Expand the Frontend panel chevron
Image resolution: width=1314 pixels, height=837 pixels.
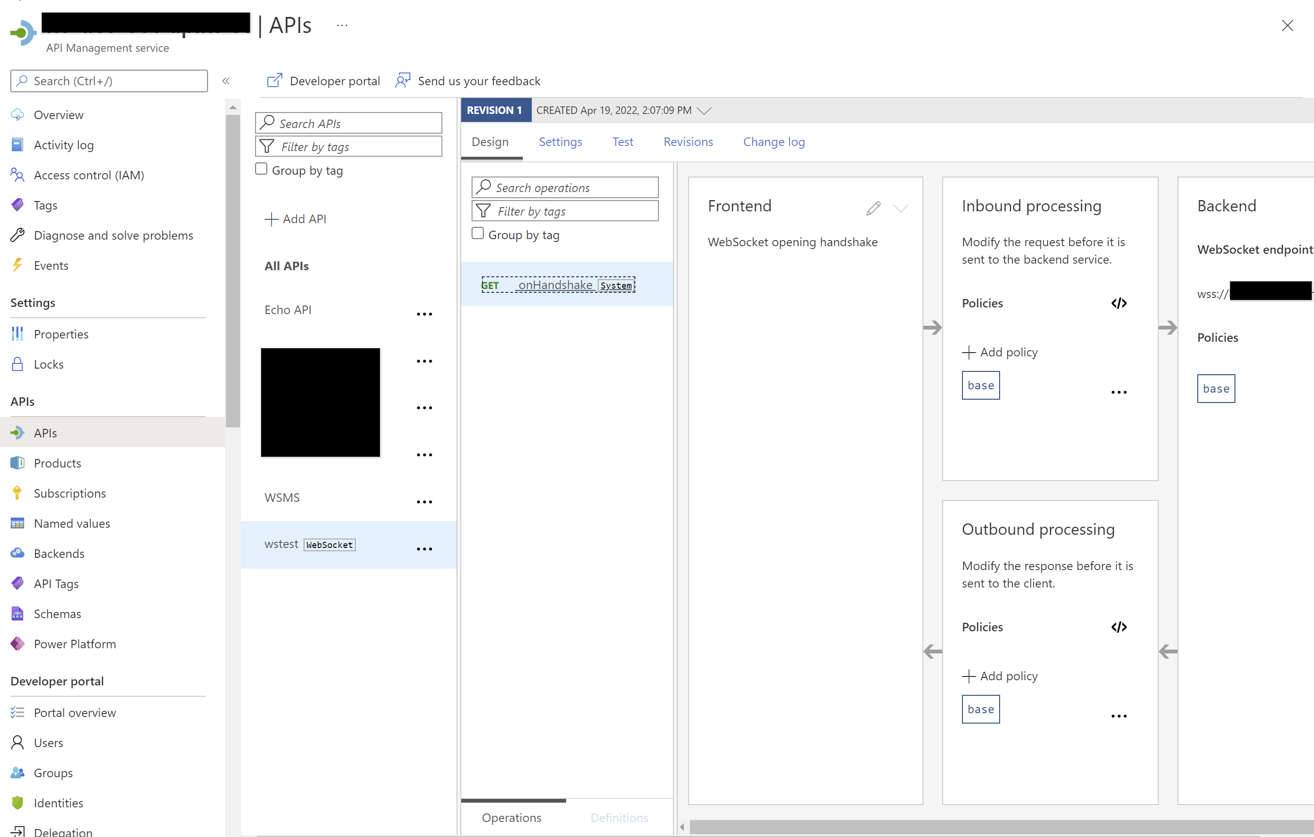(901, 209)
